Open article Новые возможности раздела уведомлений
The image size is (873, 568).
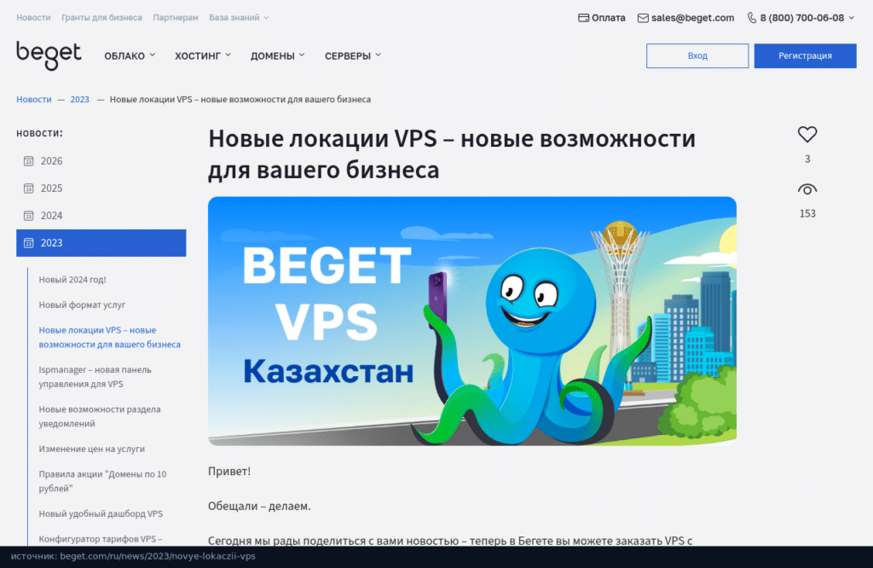coord(100,416)
